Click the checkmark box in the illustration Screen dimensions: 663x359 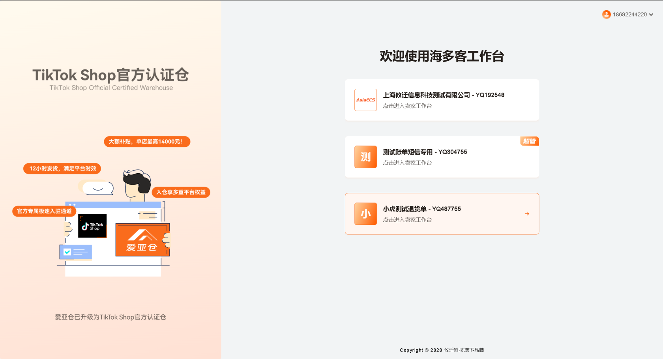(67, 252)
